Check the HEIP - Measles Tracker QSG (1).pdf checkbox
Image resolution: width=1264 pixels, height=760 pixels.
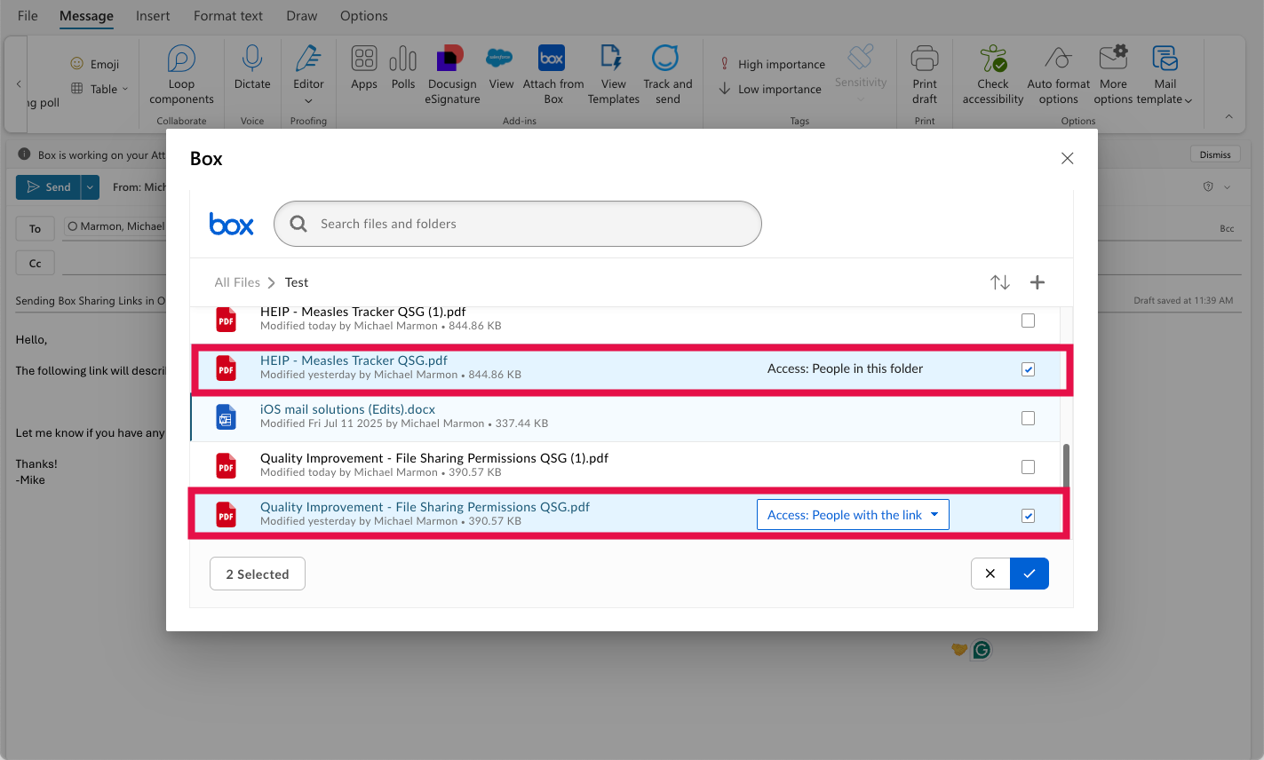tap(1028, 321)
